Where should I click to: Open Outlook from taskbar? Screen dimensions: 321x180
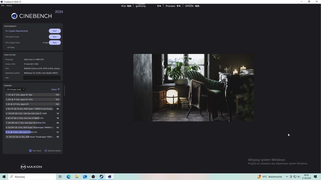click(85, 177)
